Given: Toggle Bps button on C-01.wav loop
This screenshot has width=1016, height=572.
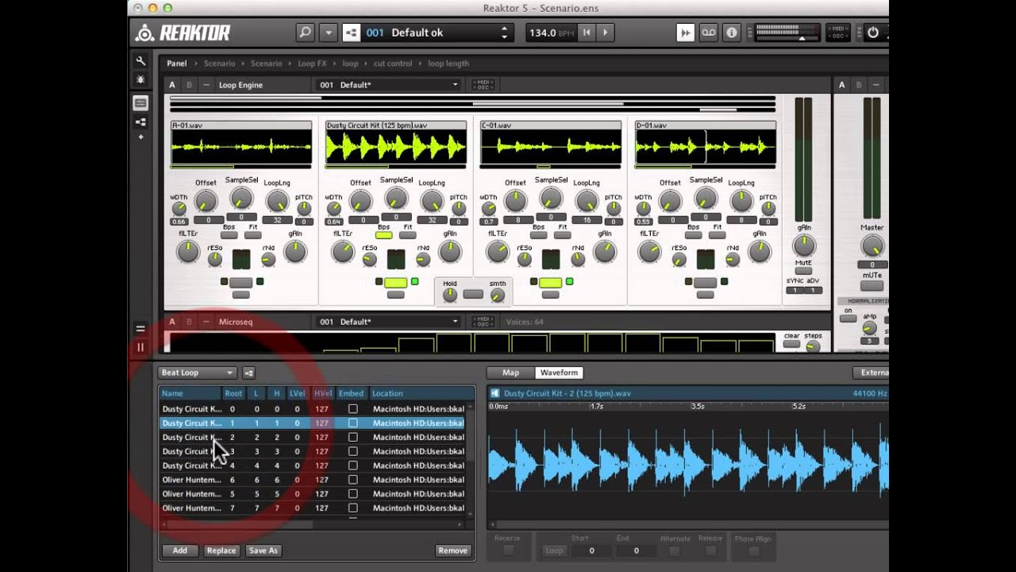Looking at the screenshot, I should (539, 235).
